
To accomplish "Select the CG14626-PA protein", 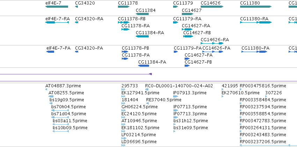I will click(x=213, y=52).
